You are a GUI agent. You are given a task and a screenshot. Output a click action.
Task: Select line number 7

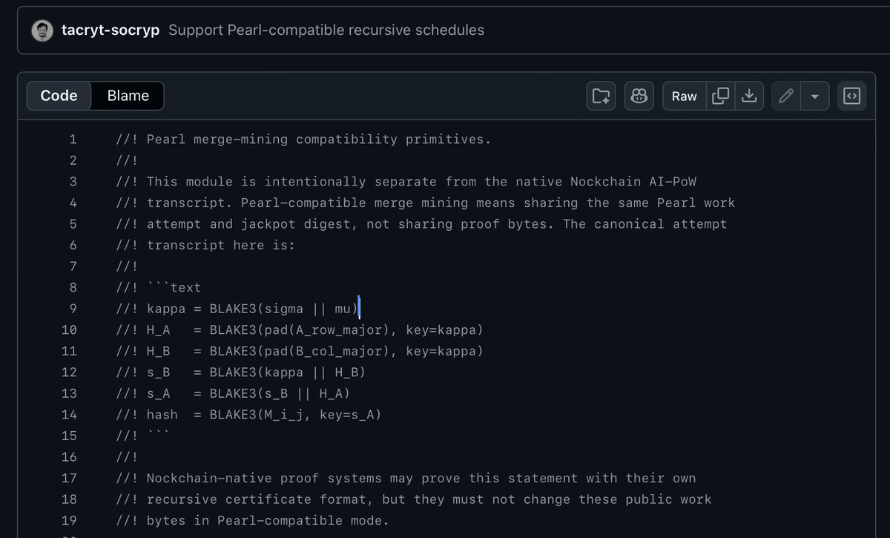73,266
